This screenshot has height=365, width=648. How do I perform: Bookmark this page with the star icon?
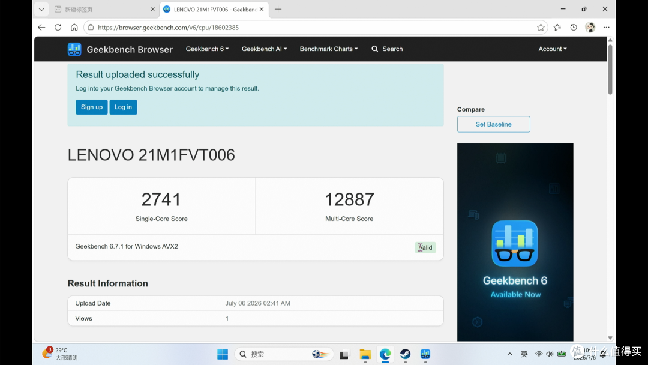[541, 27]
